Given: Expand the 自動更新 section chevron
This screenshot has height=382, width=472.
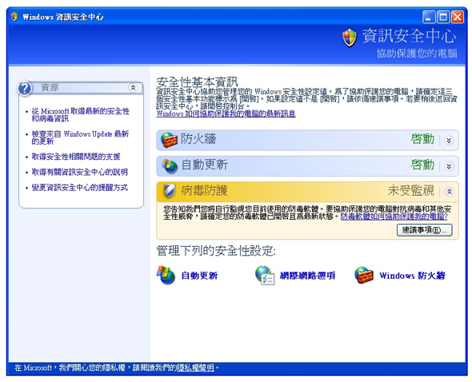Looking at the screenshot, I should [x=449, y=166].
